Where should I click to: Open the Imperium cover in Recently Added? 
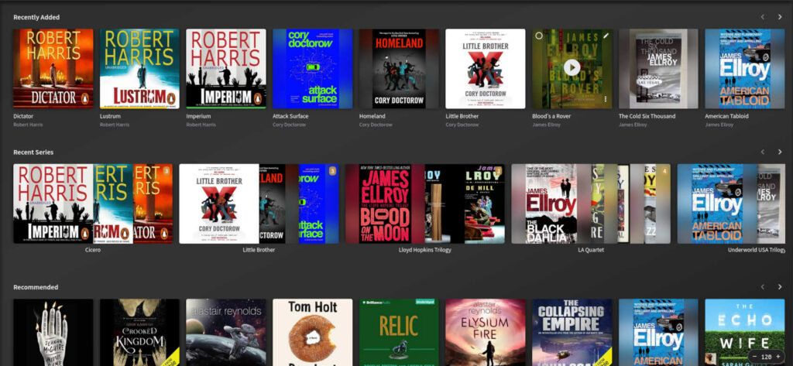click(x=226, y=69)
